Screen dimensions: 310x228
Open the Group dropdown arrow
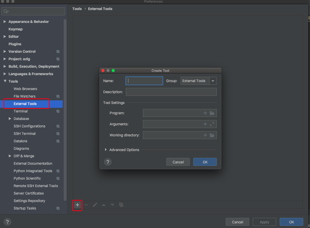point(213,81)
